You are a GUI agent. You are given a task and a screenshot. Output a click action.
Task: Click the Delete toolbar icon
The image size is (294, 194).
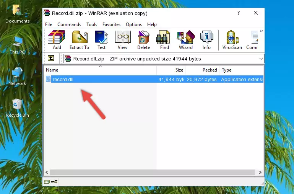(x=143, y=40)
